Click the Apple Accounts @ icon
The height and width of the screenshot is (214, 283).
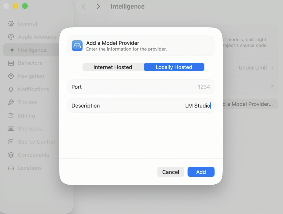coord(11,37)
